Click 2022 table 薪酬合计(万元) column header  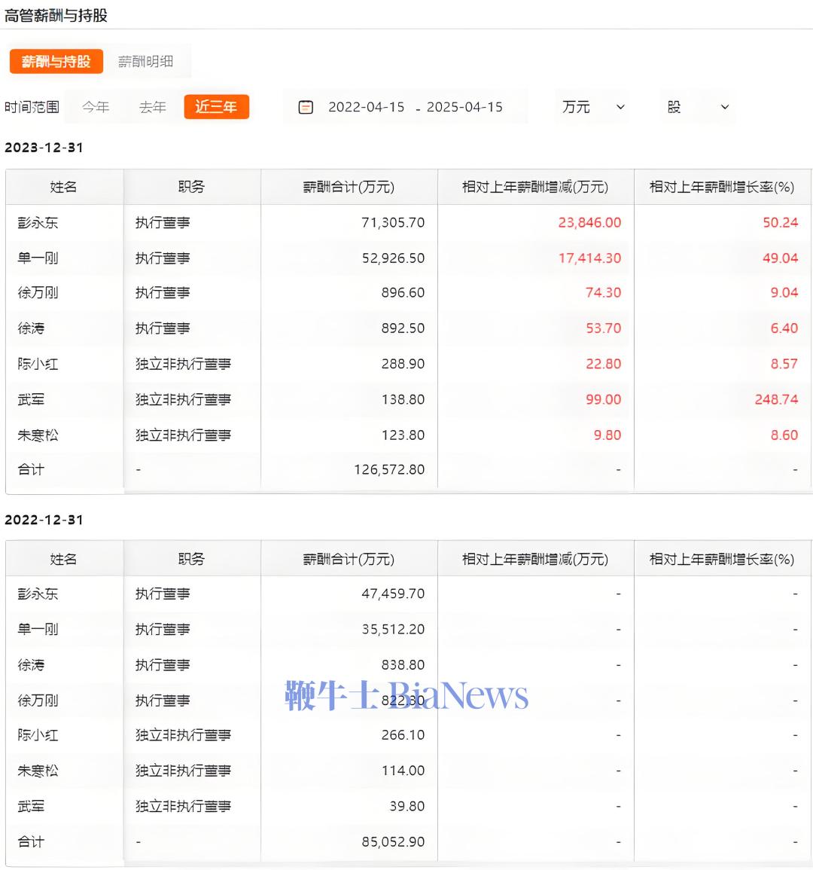click(x=349, y=559)
